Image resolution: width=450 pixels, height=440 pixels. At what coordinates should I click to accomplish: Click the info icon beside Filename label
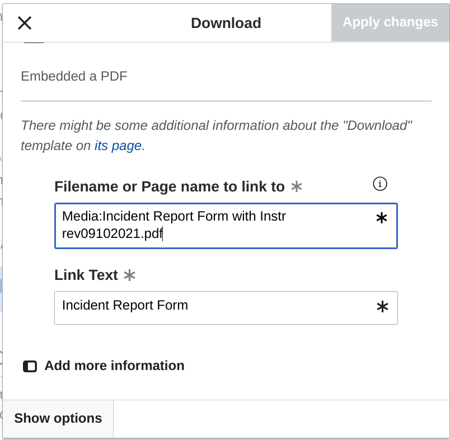pyautogui.click(x=380, y=184)
